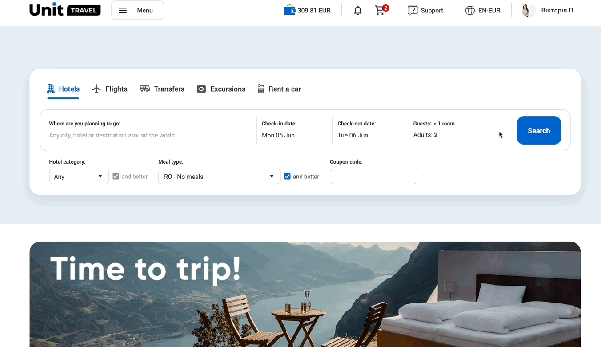Open the Guests selector

[x=458, y=130]
